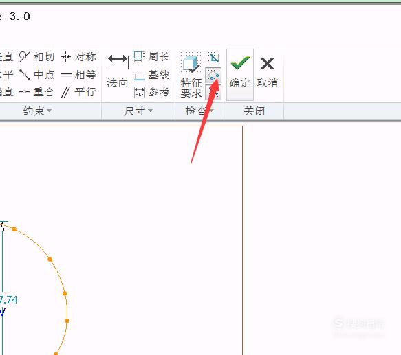Expand the 尺寸 group dropdown
The width and height of the screenshot is (401, 355).
[x=138, y=111]
